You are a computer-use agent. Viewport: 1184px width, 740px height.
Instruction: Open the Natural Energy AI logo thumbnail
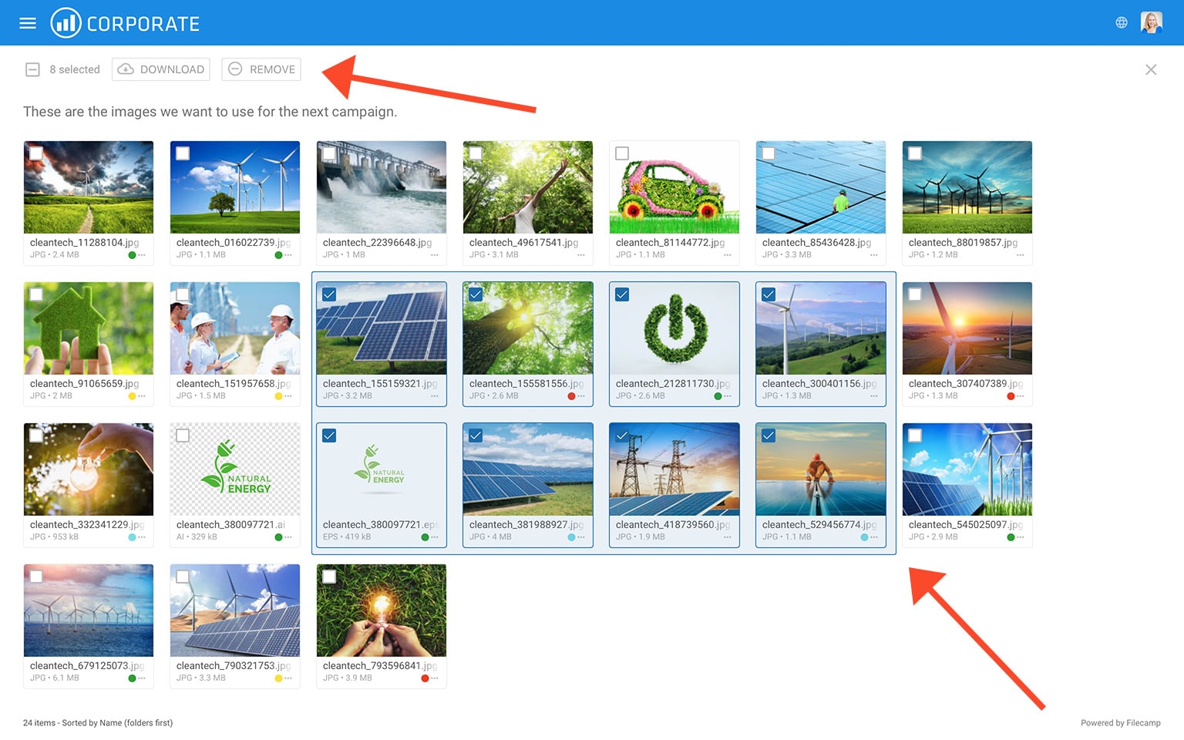235,469
